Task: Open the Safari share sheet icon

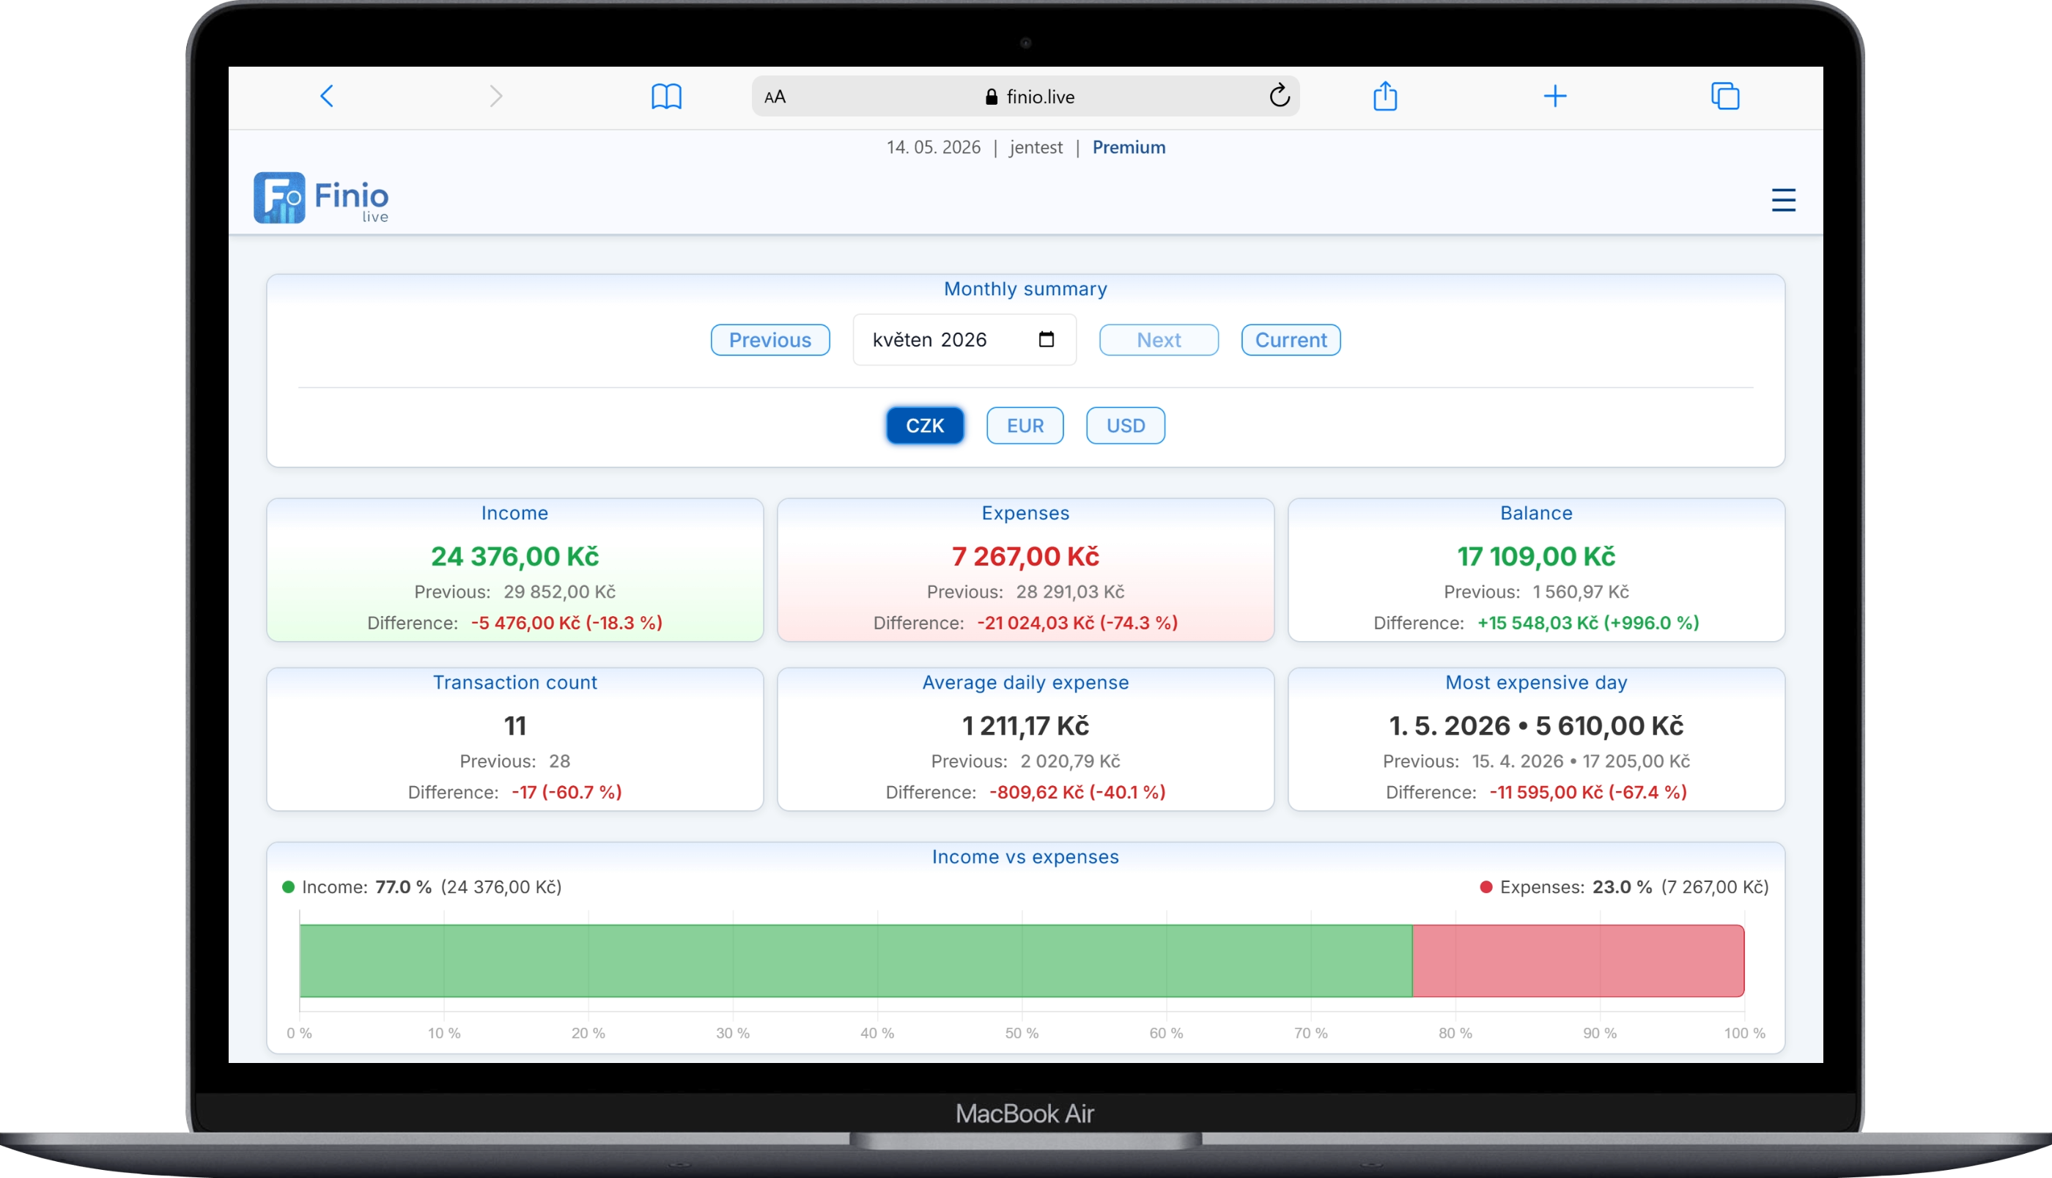Action: pyautogui.click(x=1385, y=95)
